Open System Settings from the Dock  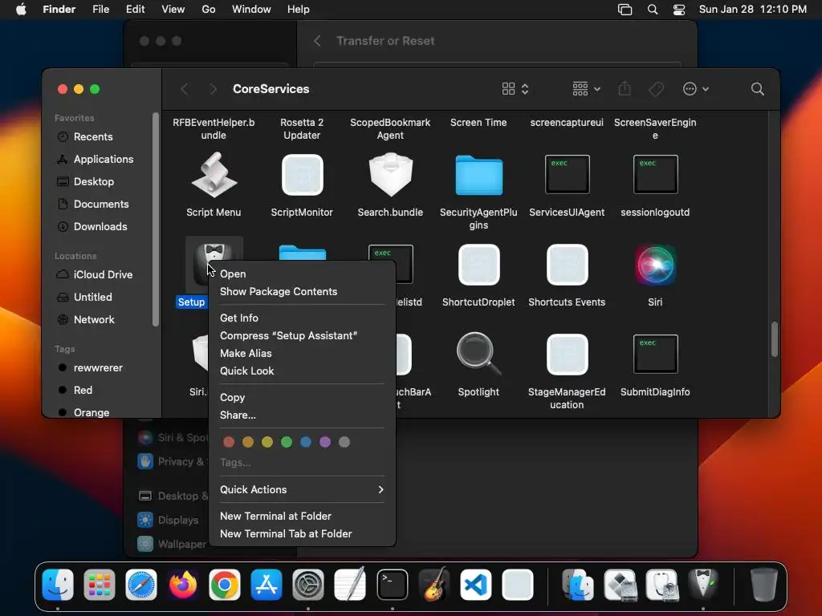[308, 584]
